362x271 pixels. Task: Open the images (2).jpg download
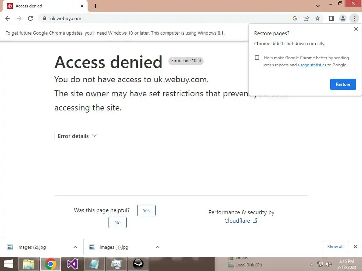(31, 247)
